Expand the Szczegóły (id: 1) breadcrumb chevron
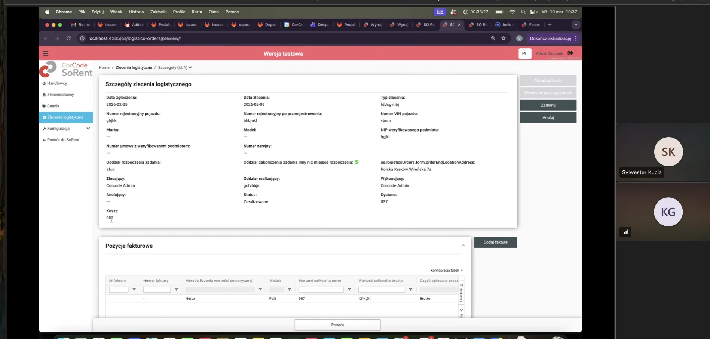The width and height of the screenshot is (710, 339). (x=190, y=67)
